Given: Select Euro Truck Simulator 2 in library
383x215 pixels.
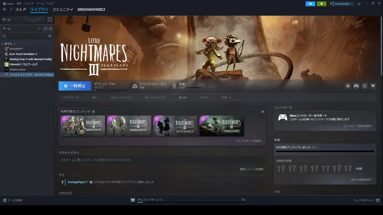Looking at the screenshot, I should tap(23, 54).
